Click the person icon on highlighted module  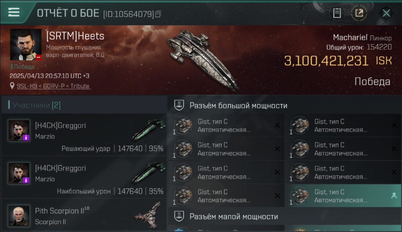pos(394,196)
